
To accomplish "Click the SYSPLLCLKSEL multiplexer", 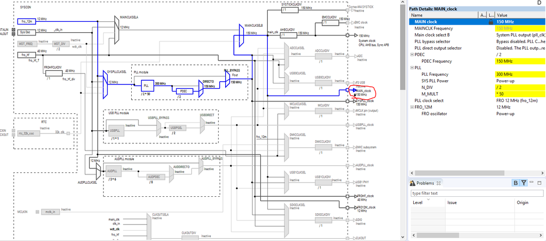I will pyautogui.click(x=105, y=85).
